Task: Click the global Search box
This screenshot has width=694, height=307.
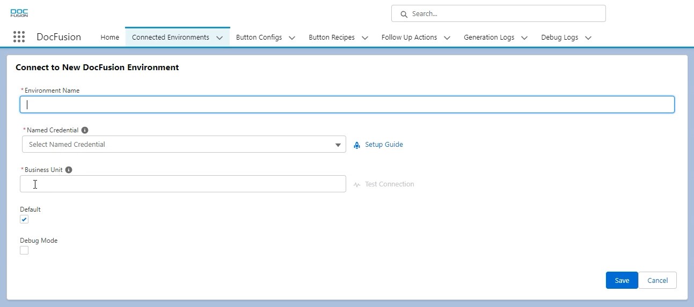Action: coord(499,13)
